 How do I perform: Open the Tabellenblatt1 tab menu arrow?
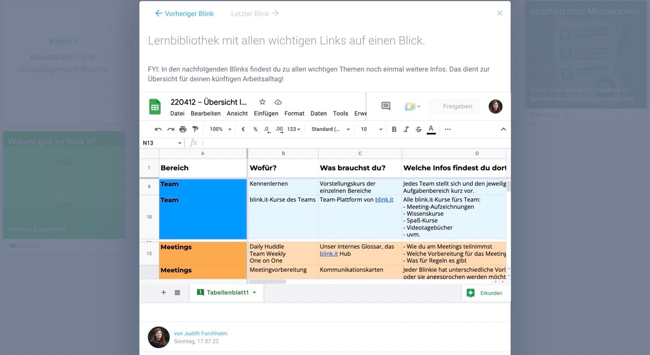(x=254, y=293)
